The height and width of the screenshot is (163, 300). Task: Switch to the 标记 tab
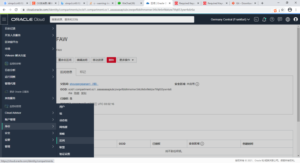click(x=83, y=72)
